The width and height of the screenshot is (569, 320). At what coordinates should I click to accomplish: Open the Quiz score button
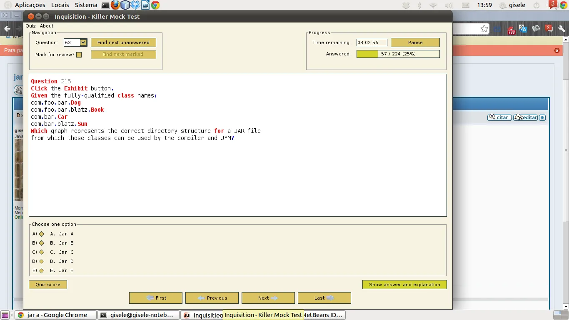tap(48, 285)
